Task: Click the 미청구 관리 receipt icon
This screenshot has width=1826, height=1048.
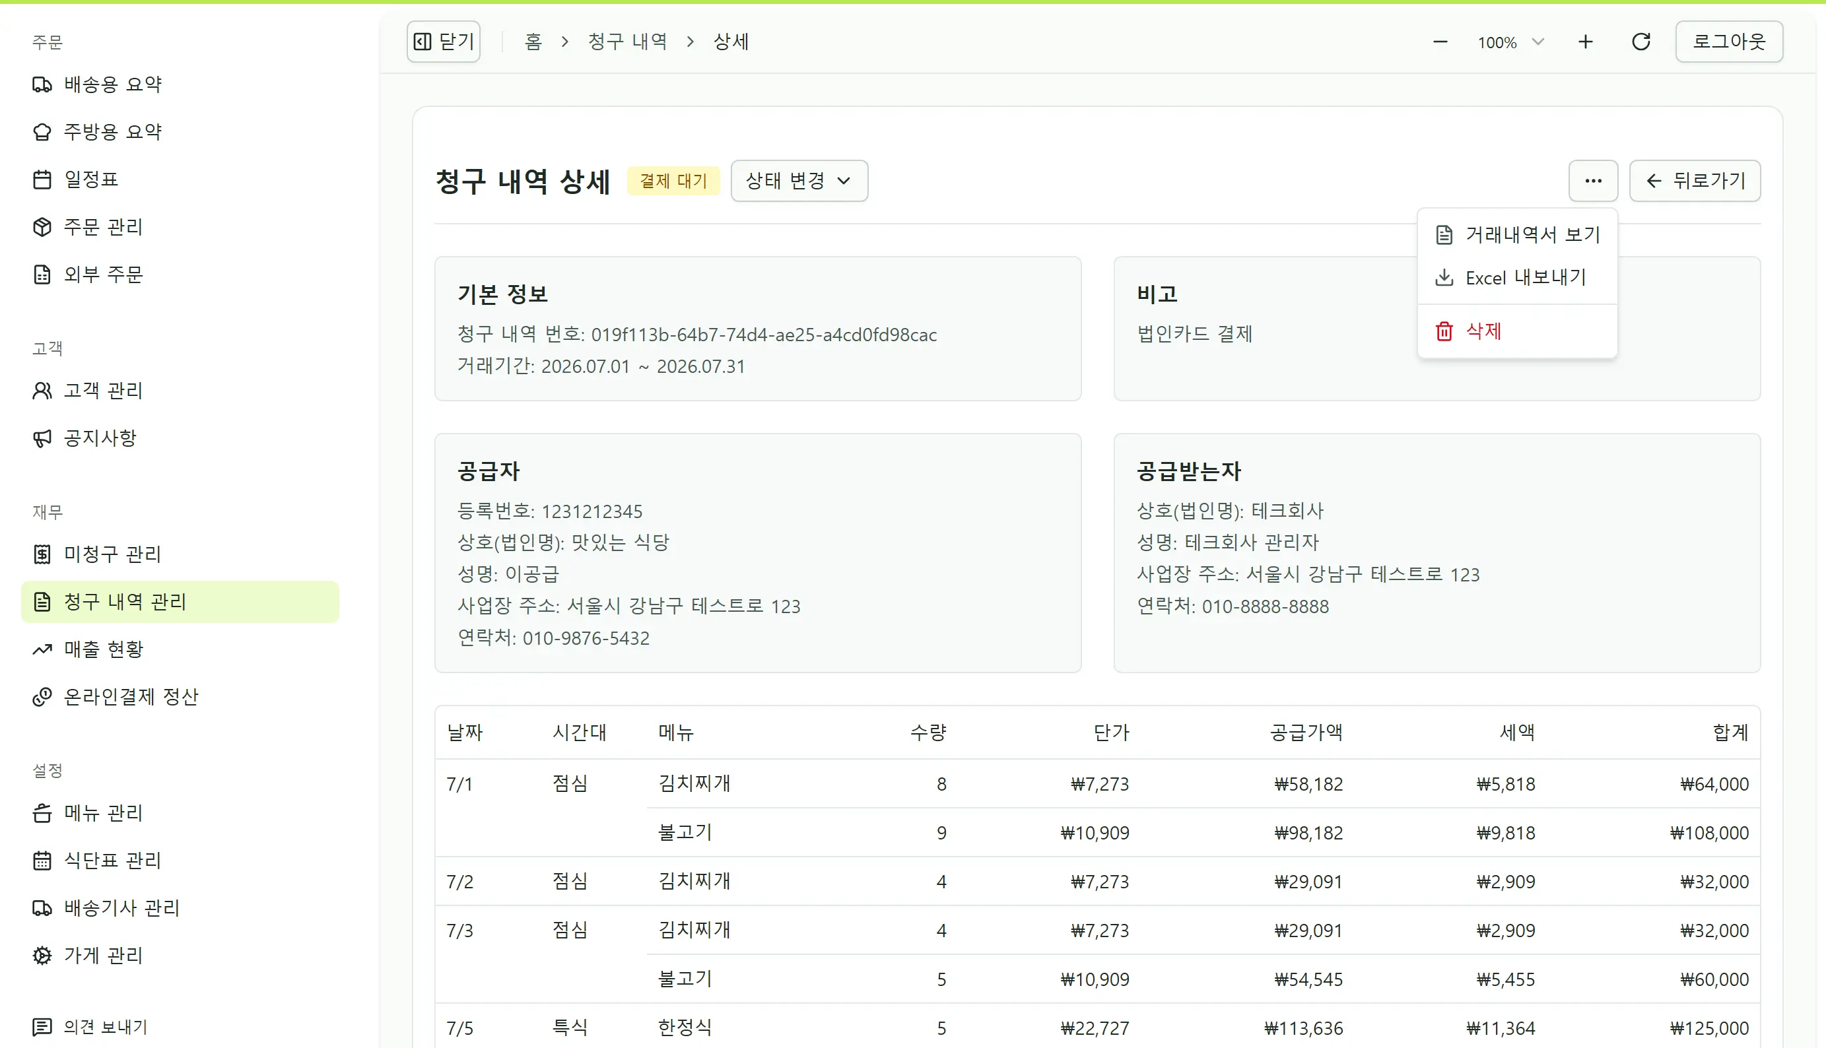Action: pos(42,554)
